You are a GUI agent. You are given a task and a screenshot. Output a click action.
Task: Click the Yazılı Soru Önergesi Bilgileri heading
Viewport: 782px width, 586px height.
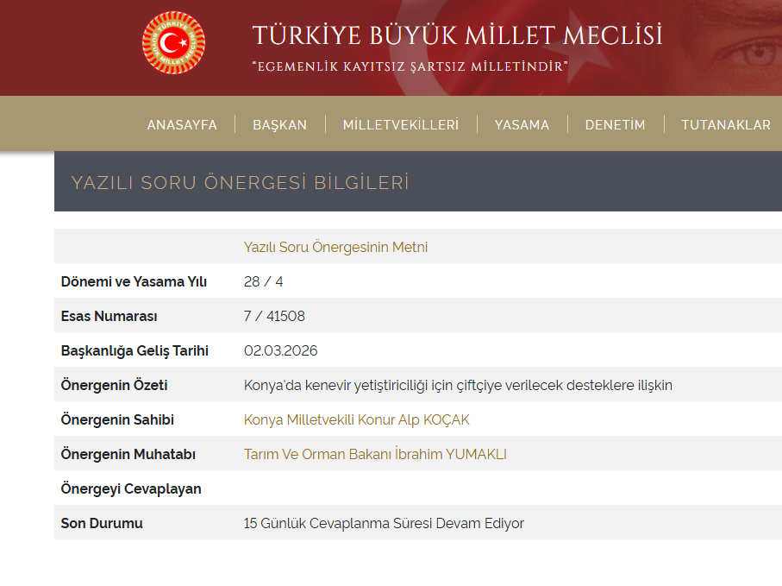pyautogui.click(x=240, y=182)
